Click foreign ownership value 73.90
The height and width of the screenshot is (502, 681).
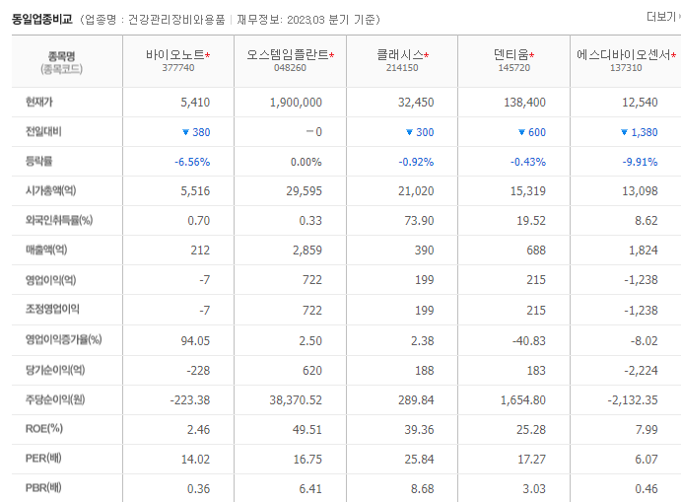pyautogui.click(x=419, y=220)
